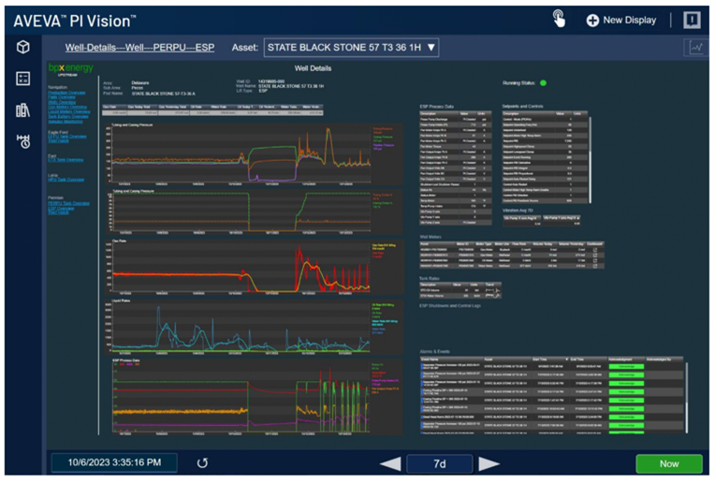
Task: Click the start time field 10/6/2023
Action: click(113, 462)
